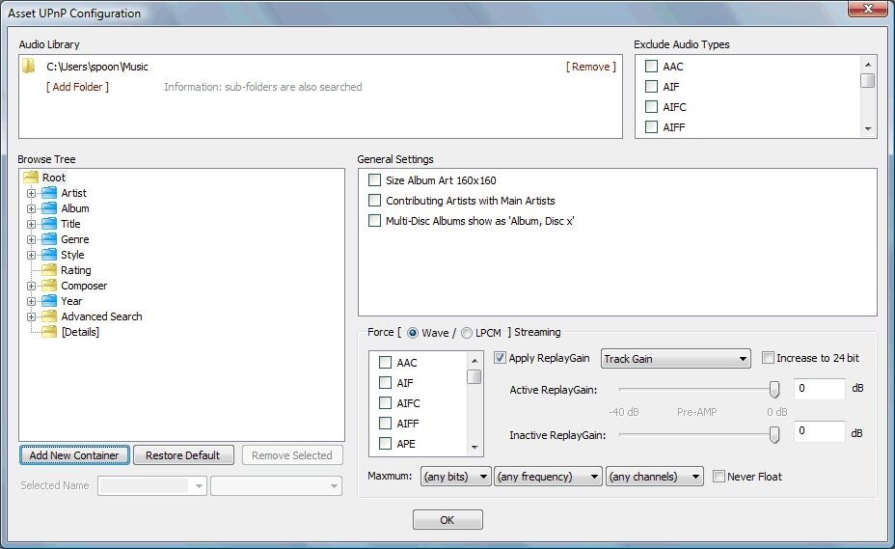Expand the Style tree node

pos(32,255)
